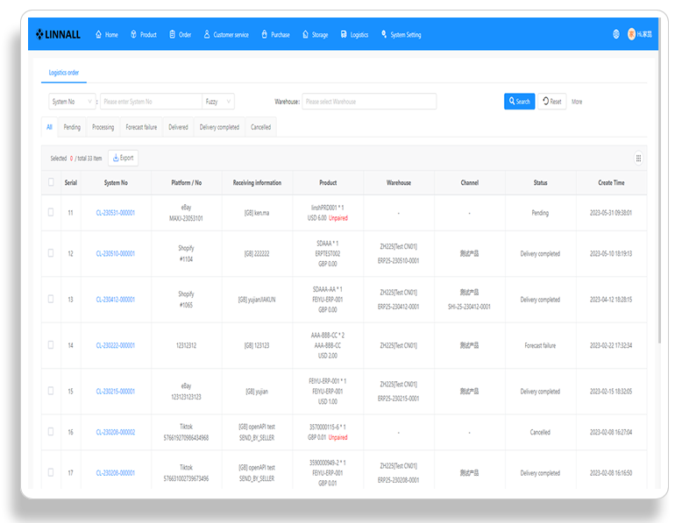Viewport: 675px width, 523px height.
Task: Switch to the Delivered tab
Action: click(178, 127)
